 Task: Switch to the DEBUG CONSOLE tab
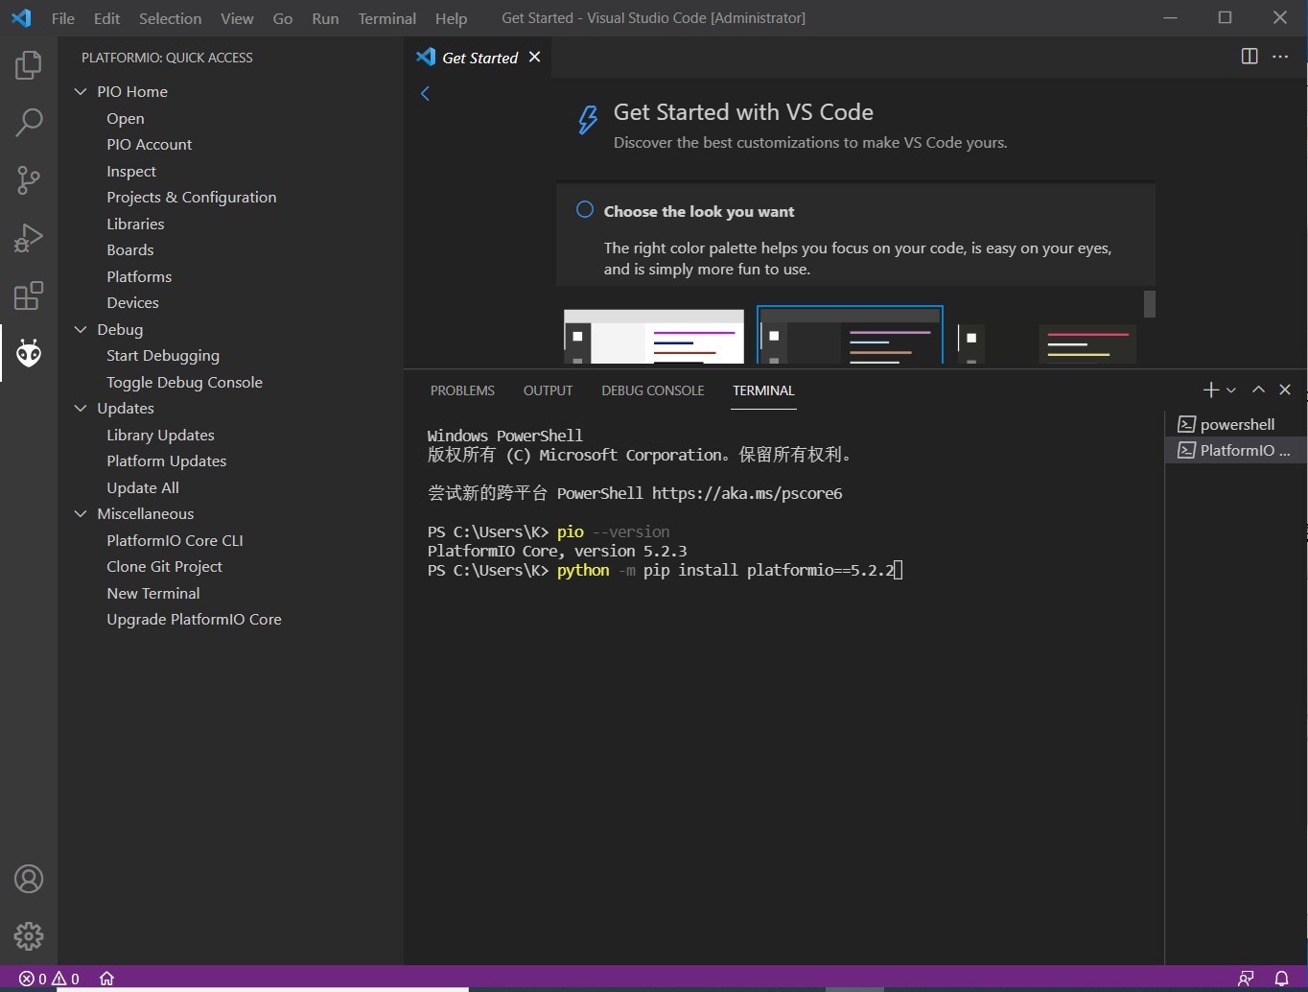652,390
